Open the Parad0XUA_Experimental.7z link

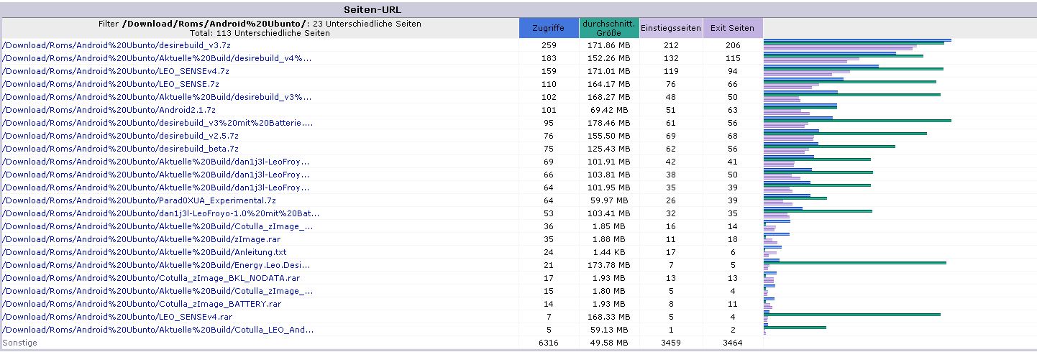click(140, 200)
